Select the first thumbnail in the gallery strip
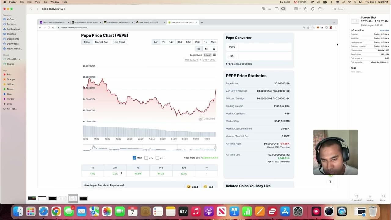 (x=32, y=198)
